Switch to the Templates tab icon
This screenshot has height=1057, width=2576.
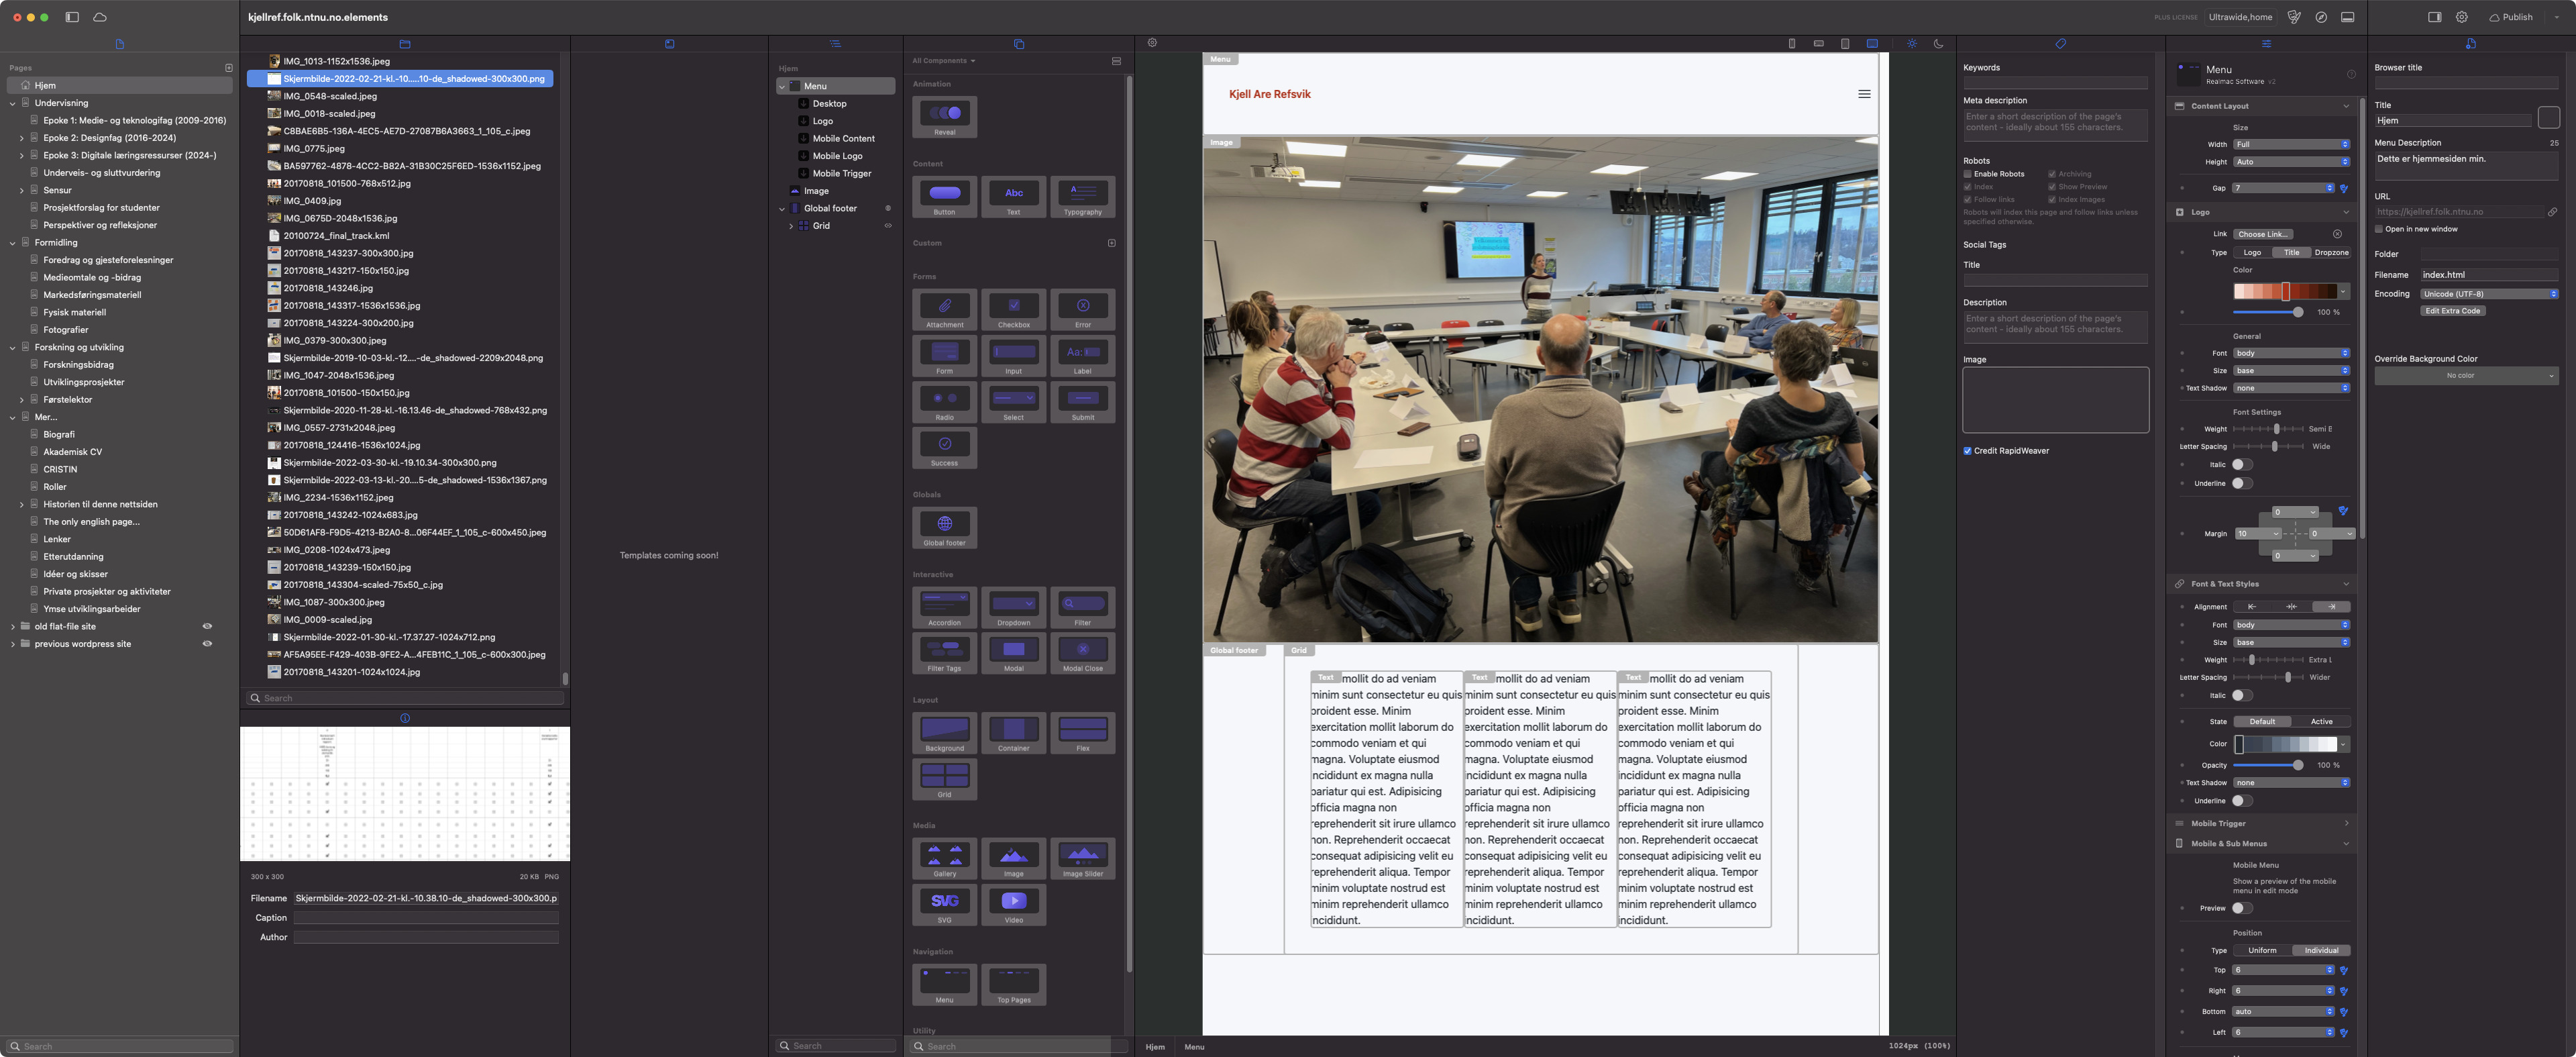point(669,44)
